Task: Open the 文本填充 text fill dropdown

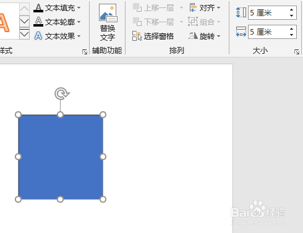Action: tap(57, 8)
